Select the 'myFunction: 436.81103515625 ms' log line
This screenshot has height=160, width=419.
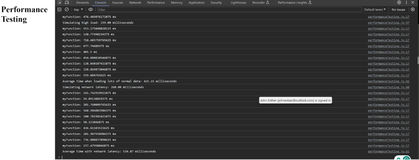(88, 128)
